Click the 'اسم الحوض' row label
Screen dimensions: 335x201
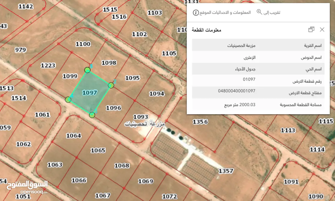pyautogui.click(x=311, y=58)
